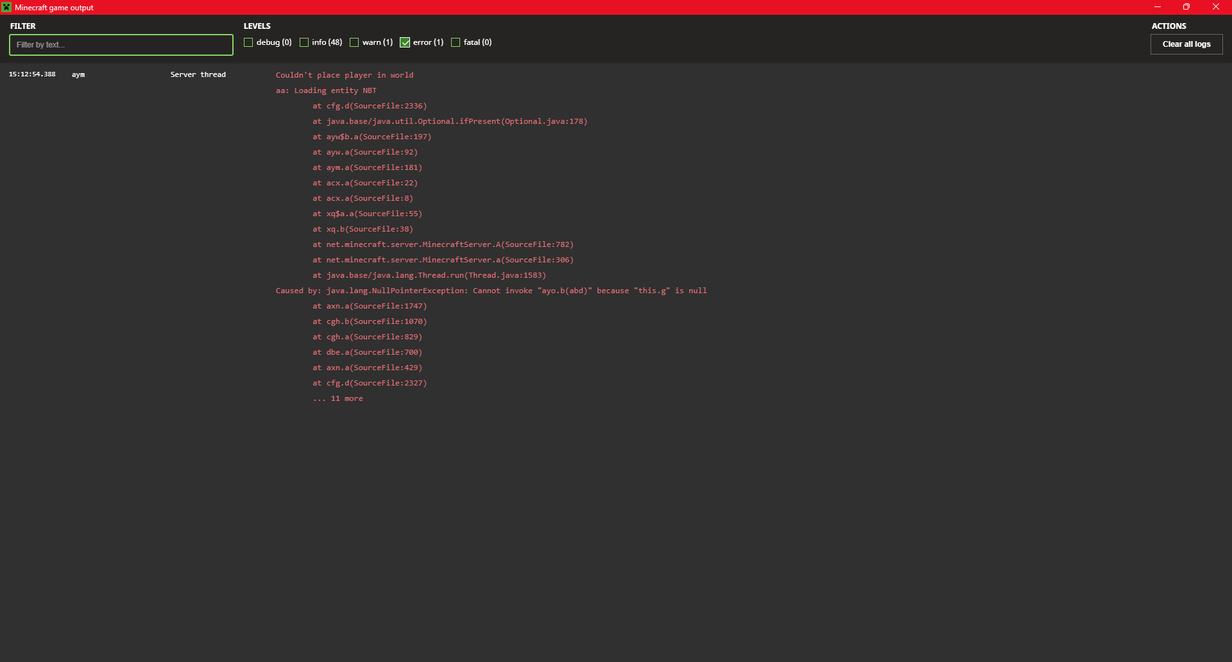Select the "aa: Loading entity NBT" line
The image size is (1232, 662).
point(326,90)
